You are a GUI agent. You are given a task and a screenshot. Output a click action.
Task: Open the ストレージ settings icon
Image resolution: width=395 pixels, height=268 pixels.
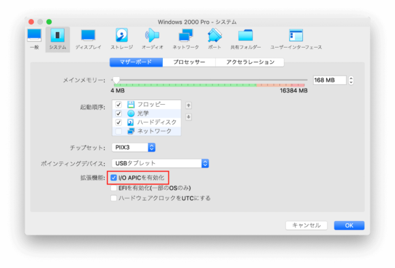[122, 39]
